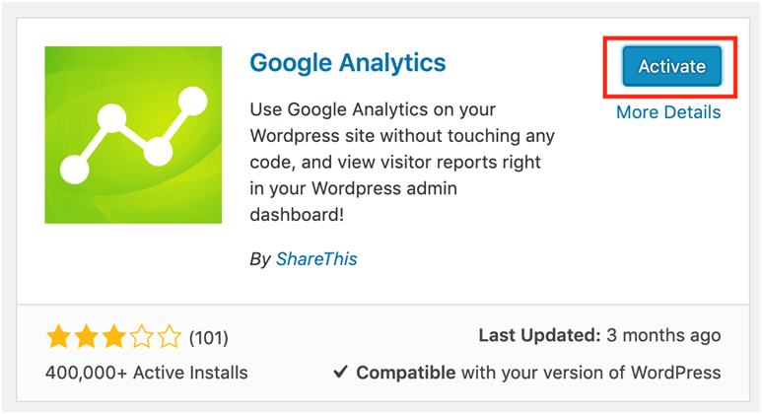Click the green Google Analytics plugin logo
The height and width of the screenshot is (414, 762).
133,134
